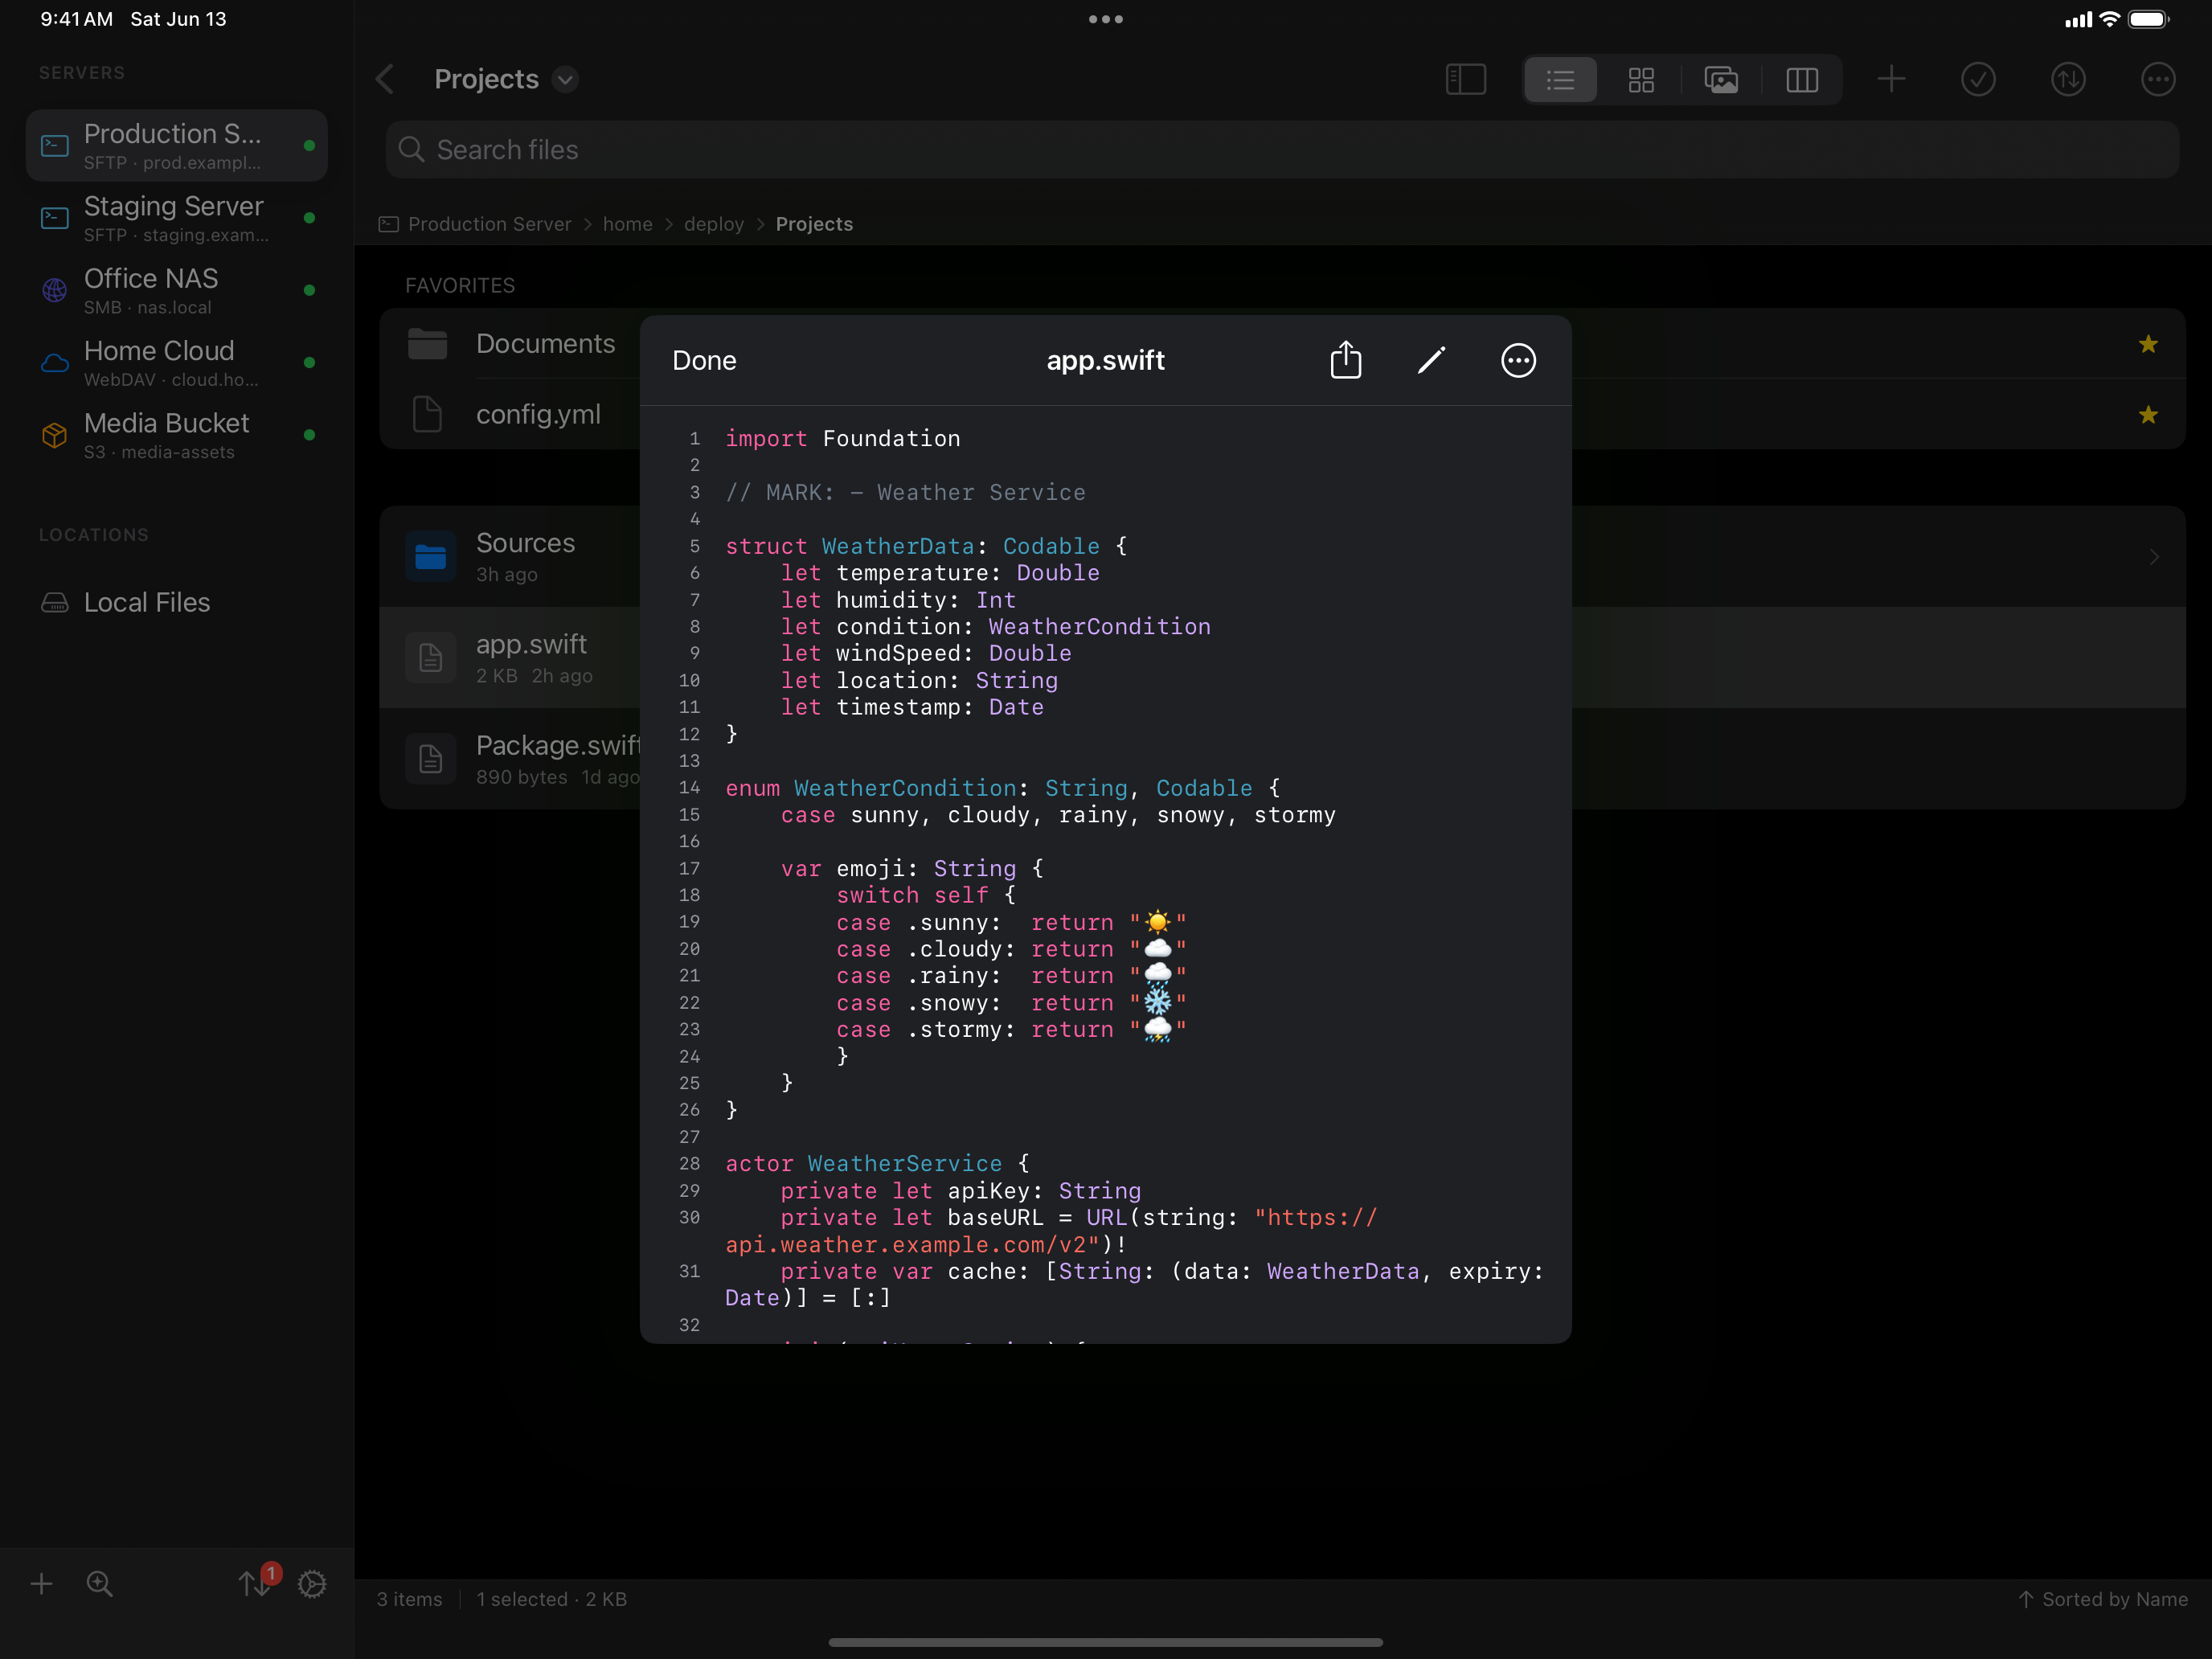Click the Package.swift document icon
Image resolution: width=2212 pixels, height=1659 pixels.
pyautogui.click(x=431, y=759)
